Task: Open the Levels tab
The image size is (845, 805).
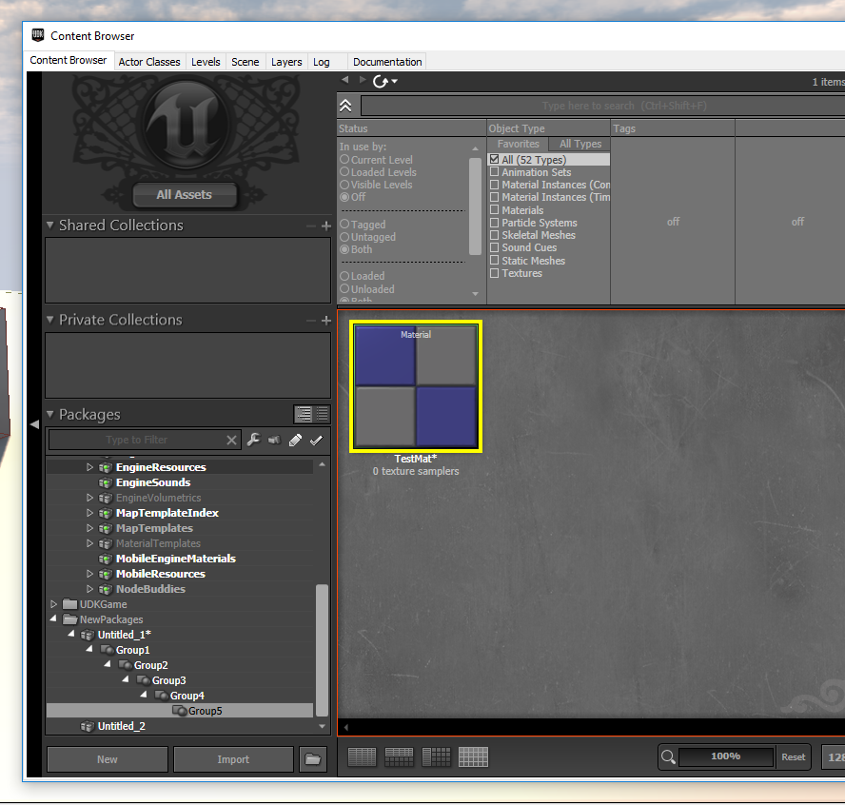Action: tap(206, 62)
